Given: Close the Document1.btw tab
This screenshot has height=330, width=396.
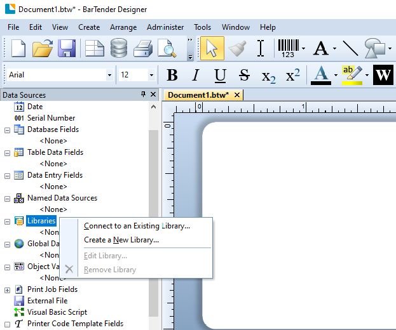Looking at the screenshot, I should click(x=237, y=95).
